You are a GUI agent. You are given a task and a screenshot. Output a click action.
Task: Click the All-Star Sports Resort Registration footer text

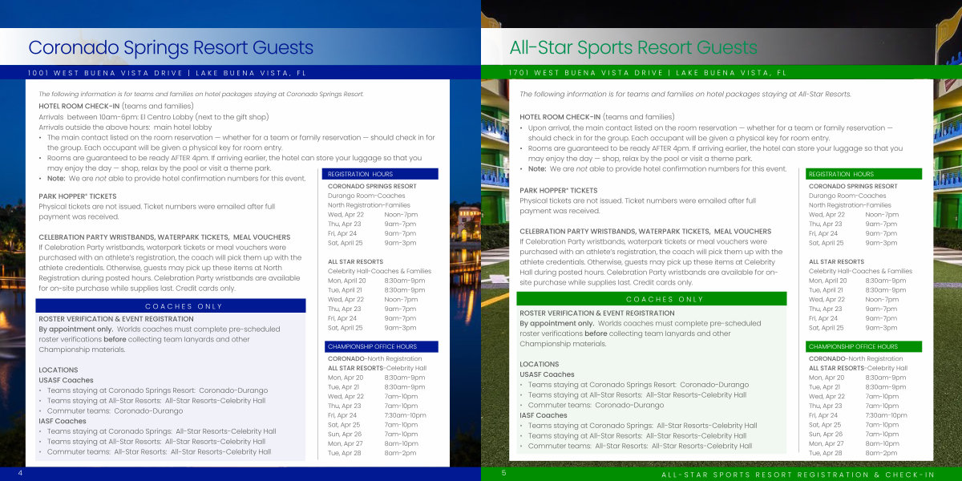coord(798,475)
